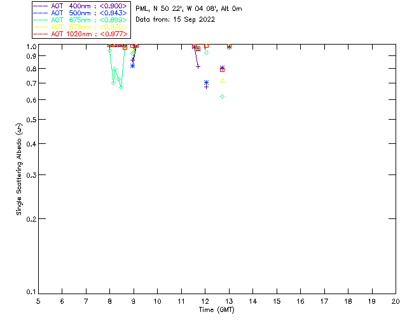The height and width of the screenshot is (326, 407).
Task: Click the blue asterisk marker near hour 9
Action: 133,66
